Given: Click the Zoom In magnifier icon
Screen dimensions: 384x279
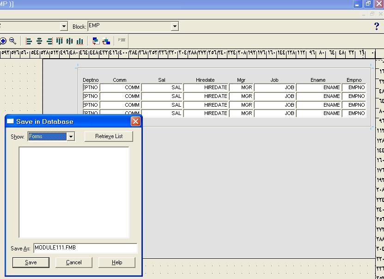Looking at the screenshot, I should [x=3, y=41].
